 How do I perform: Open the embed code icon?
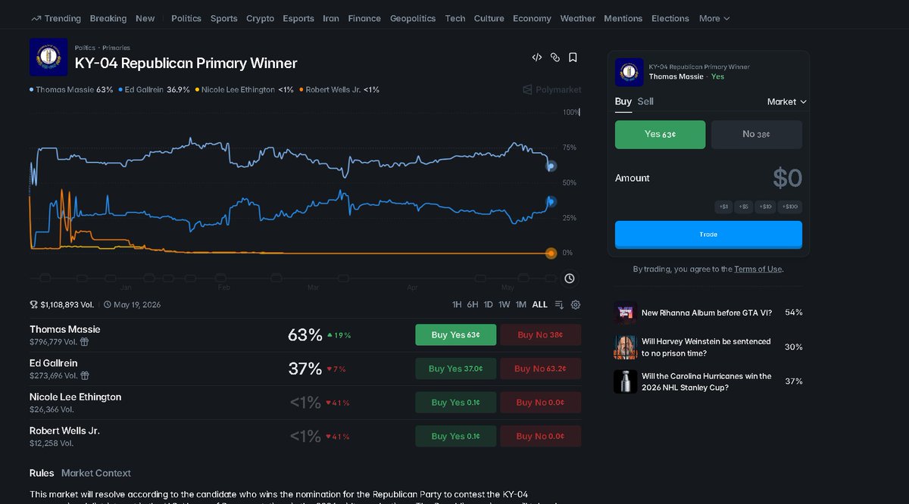pos(537,58)
